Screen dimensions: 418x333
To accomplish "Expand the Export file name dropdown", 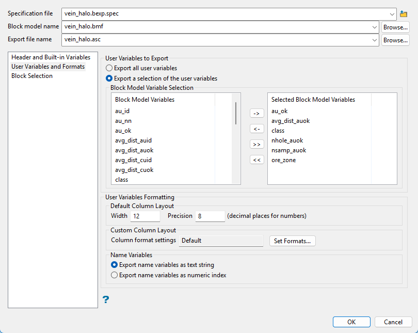I will (374, 40).
